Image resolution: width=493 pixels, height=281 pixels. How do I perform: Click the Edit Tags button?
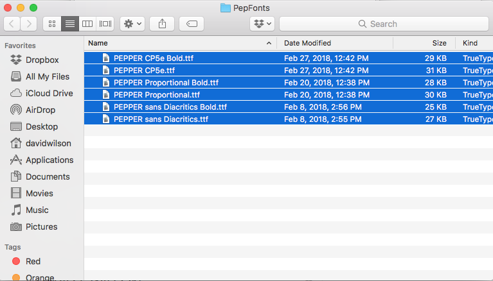click(192, 24)
